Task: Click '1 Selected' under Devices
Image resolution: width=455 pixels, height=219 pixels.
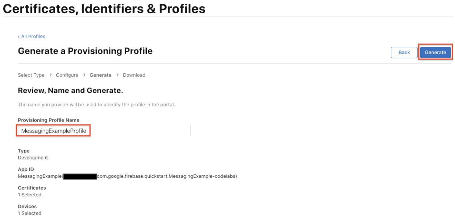Action: click(30, 213)
